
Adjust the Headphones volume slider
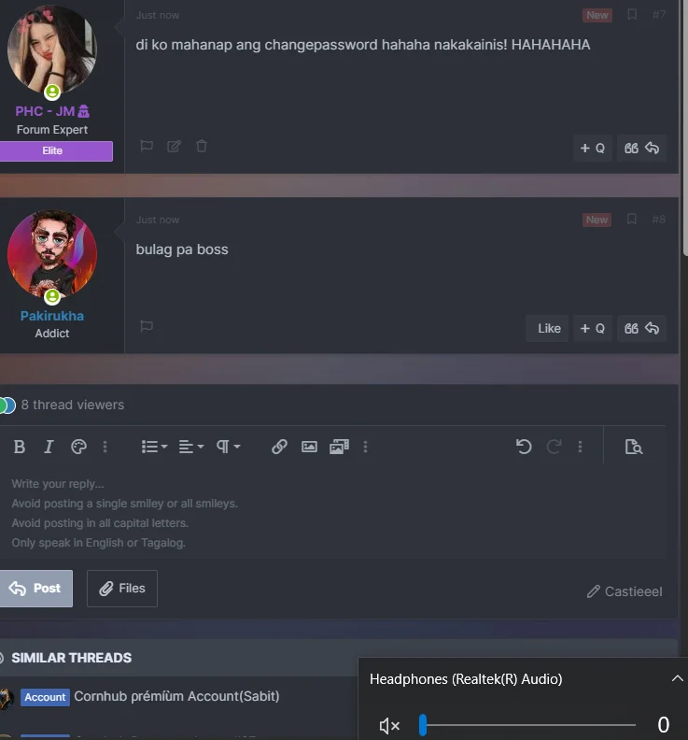click(x=527, y=725)
